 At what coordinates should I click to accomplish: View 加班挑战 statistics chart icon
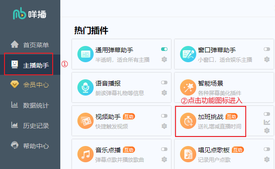[x=267, y=122]
